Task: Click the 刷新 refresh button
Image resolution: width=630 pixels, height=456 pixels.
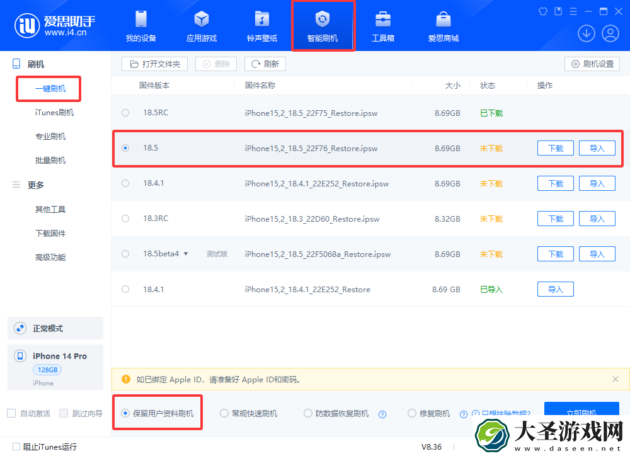Action: (265, 64)
